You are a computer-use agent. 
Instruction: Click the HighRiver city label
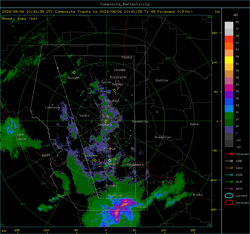point(115,195)
